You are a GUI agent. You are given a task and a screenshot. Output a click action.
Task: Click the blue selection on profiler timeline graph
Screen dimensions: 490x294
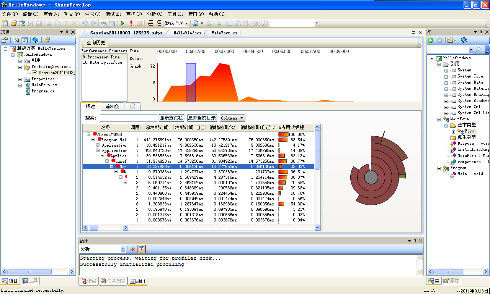point(191,82)
